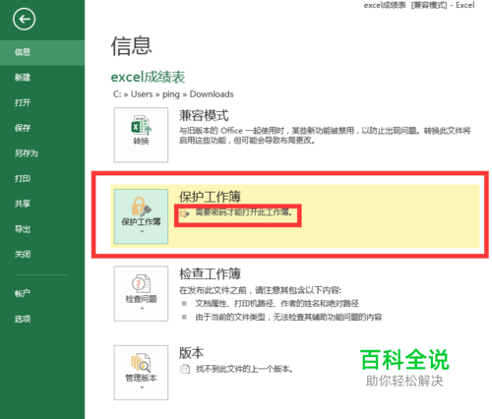
Task: Click the excel成绩表 file title
Action: click(x=148, y=77)
